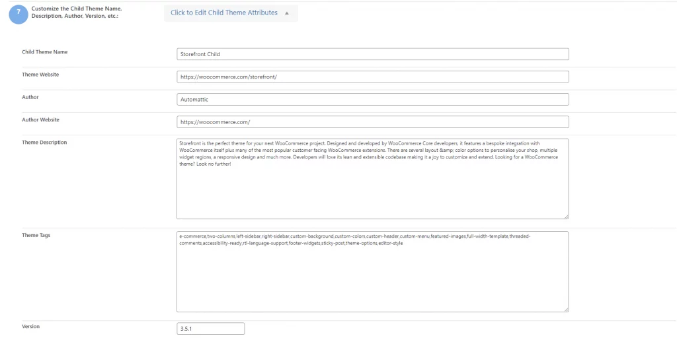
Task: Click the Version field showing 3.5.1
Action: tap(211, 328)
